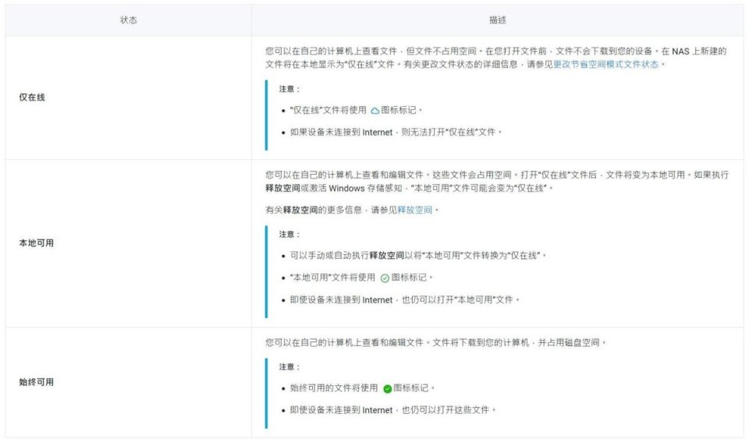
Task: Click the sentence "文件将下载到您的计算机，并占用磁盘空间"
Action: pyautogui.click(x=519, y=342)
